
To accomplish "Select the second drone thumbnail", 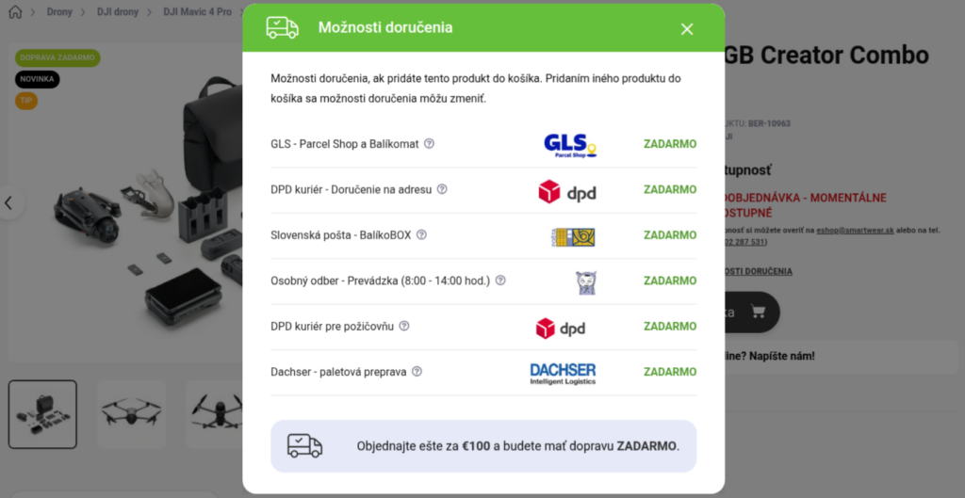I will coord(131,414).
